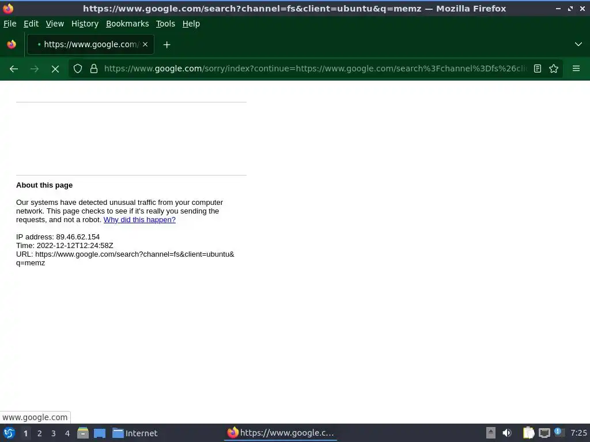Click the Firefox icon in the title bar
590x442 pixels.
(8, 8)
